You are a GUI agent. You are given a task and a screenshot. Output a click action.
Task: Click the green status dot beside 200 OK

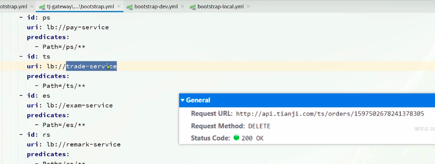[236, 138]
